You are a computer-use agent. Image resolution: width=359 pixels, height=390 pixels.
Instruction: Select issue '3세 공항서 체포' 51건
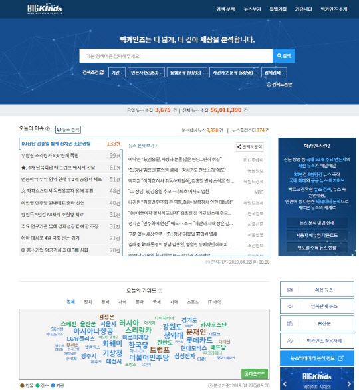pyautogui.click(x=71, y=179)
